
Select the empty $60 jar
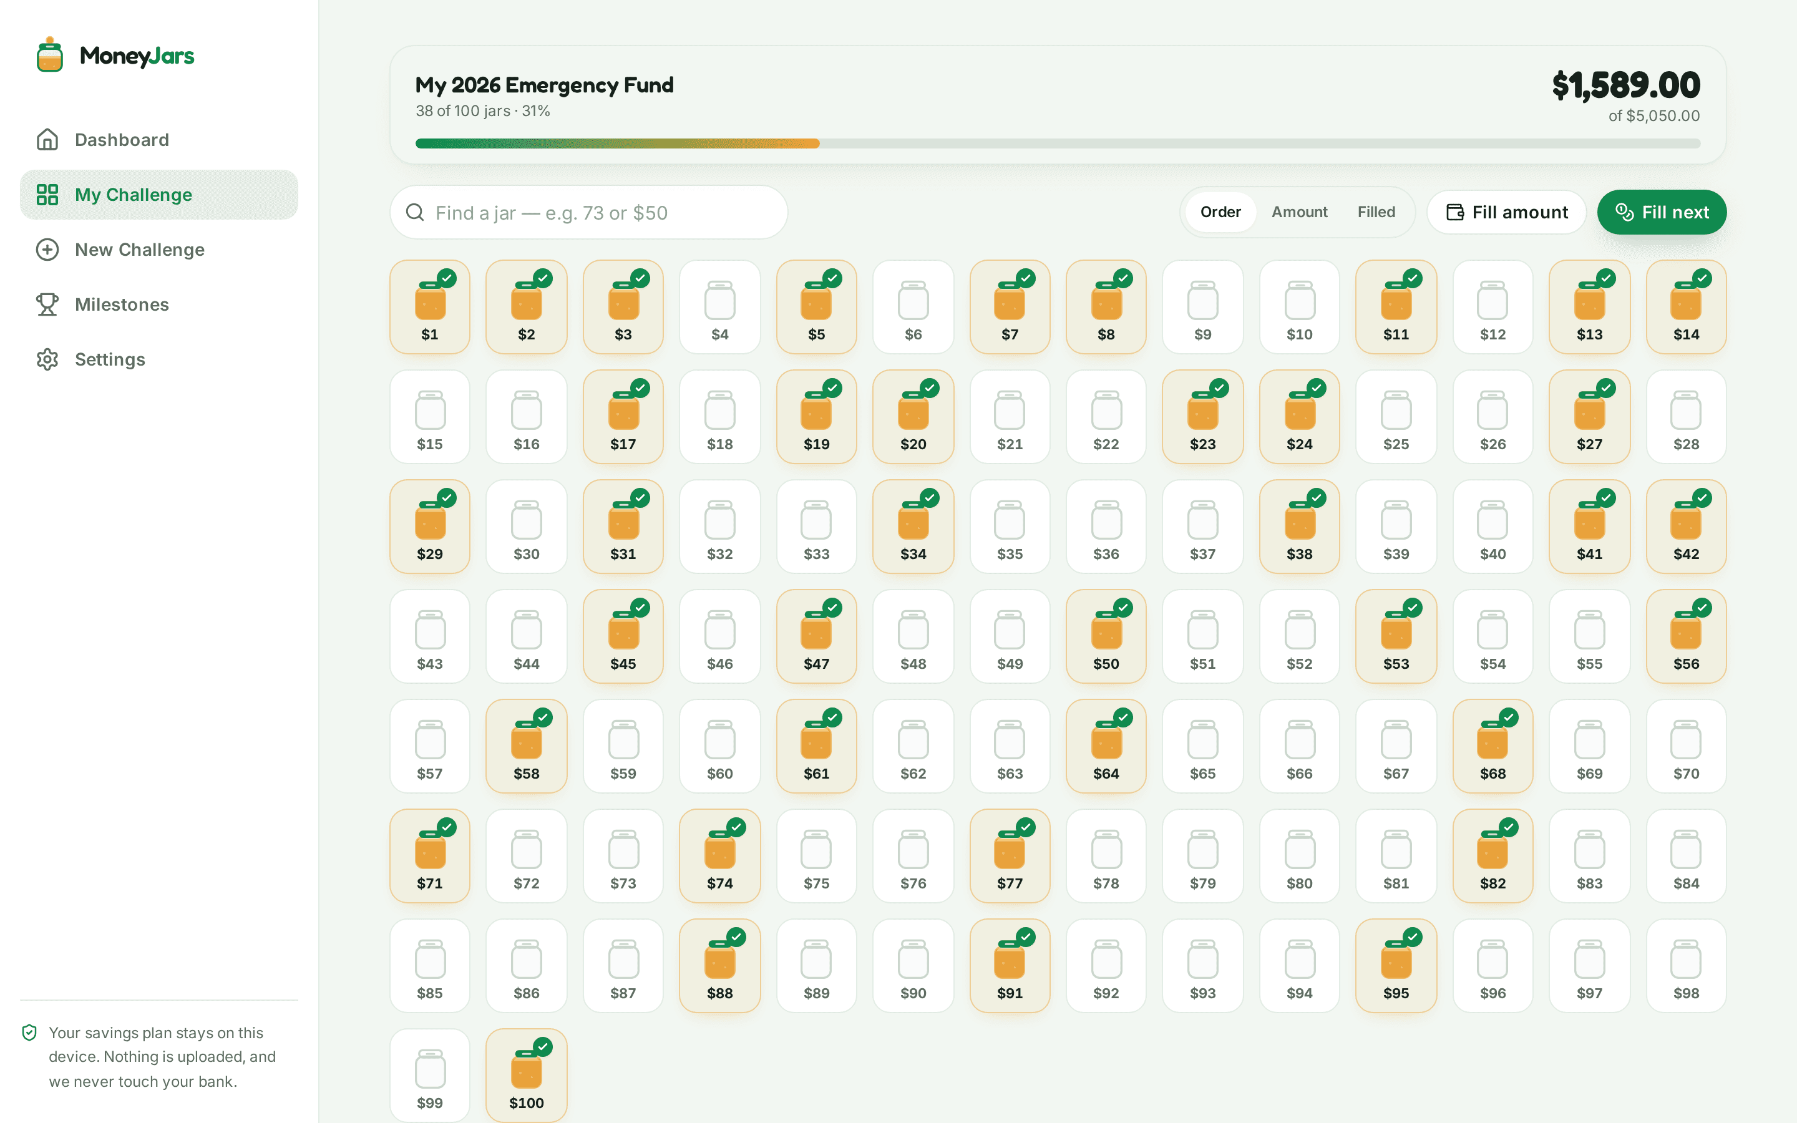(720, 746)
